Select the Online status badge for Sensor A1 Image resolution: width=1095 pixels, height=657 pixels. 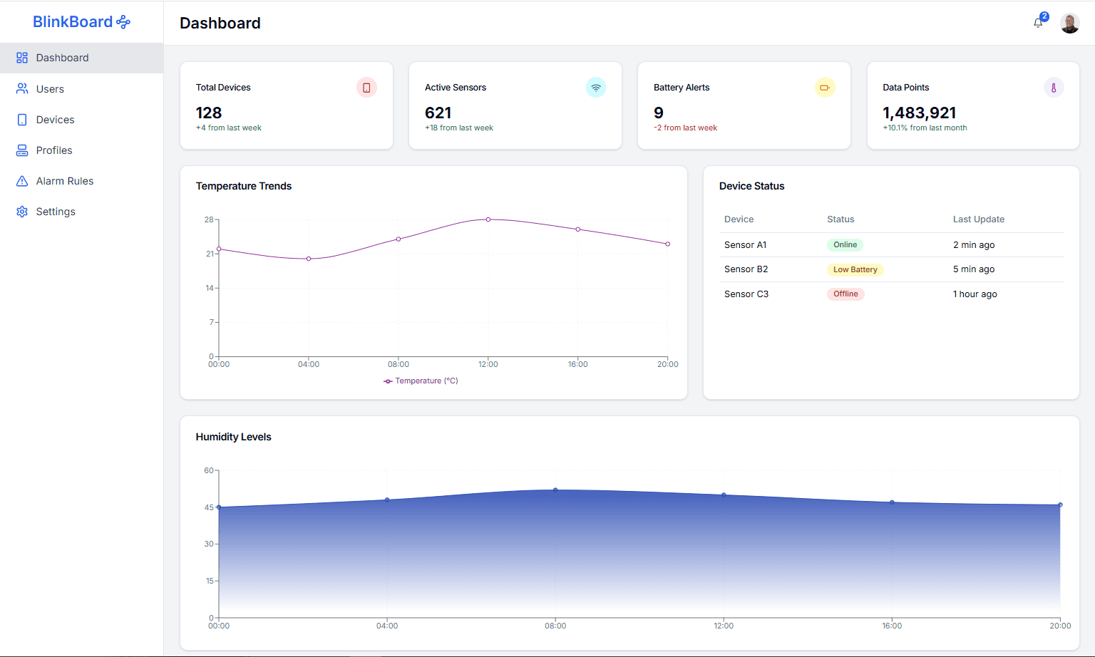tap(845, 244)
